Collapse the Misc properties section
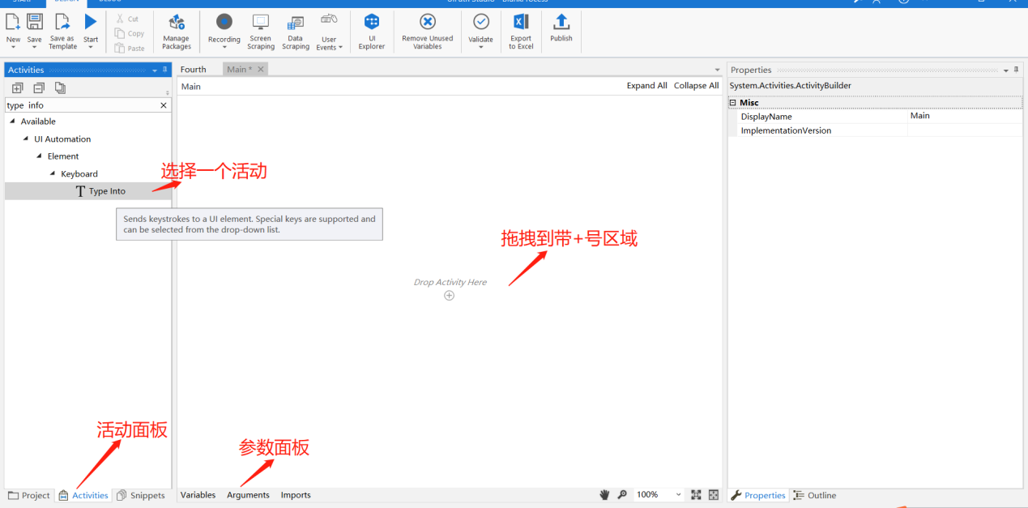Screen dimensions: 1028x508 pyautogui.click(x=733, y=103)
